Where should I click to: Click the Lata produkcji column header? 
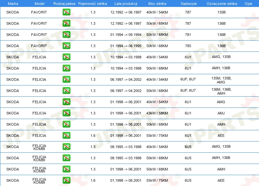click(x=126, y=4)
